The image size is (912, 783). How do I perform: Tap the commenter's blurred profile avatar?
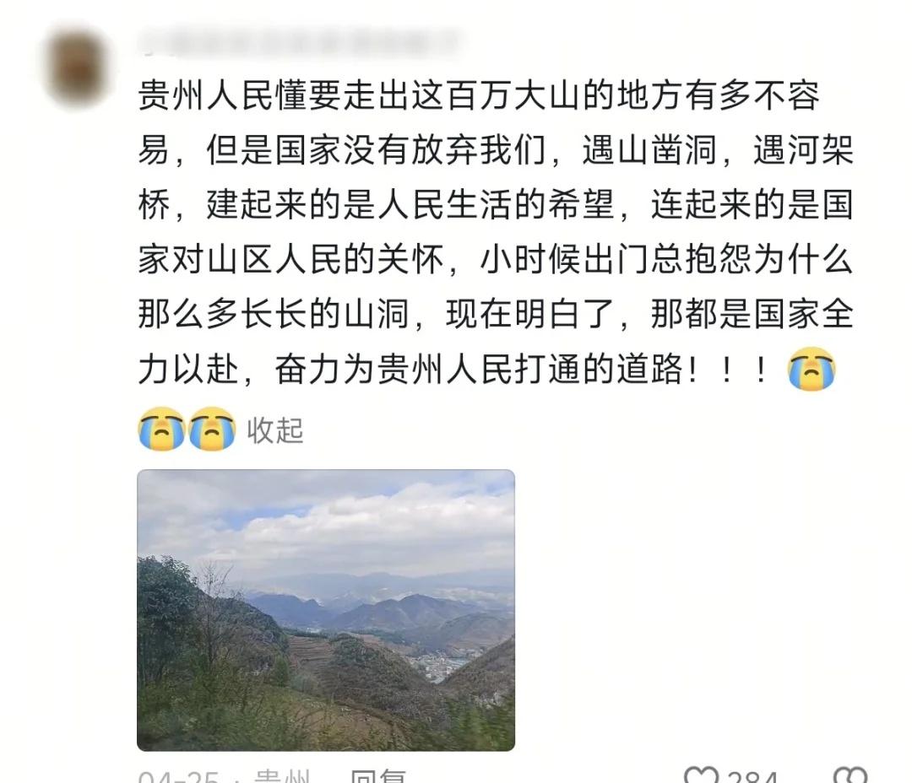tap(78, 68)
